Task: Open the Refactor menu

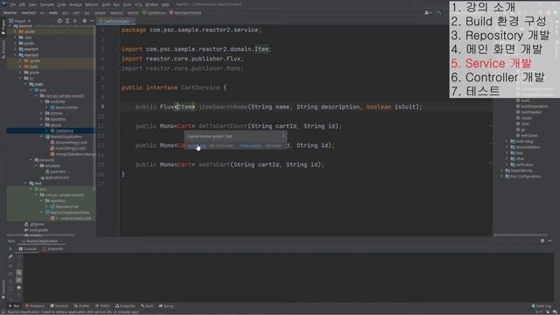Action: pos(91,4)
